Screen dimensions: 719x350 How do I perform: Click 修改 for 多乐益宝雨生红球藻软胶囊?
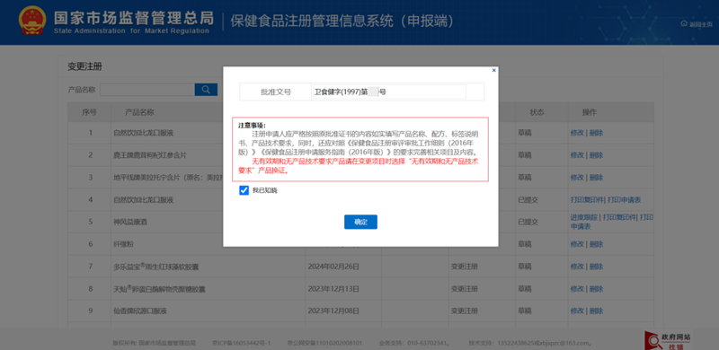577,267
